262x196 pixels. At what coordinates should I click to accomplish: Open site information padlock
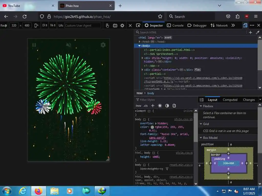click(x=49, y=16)
